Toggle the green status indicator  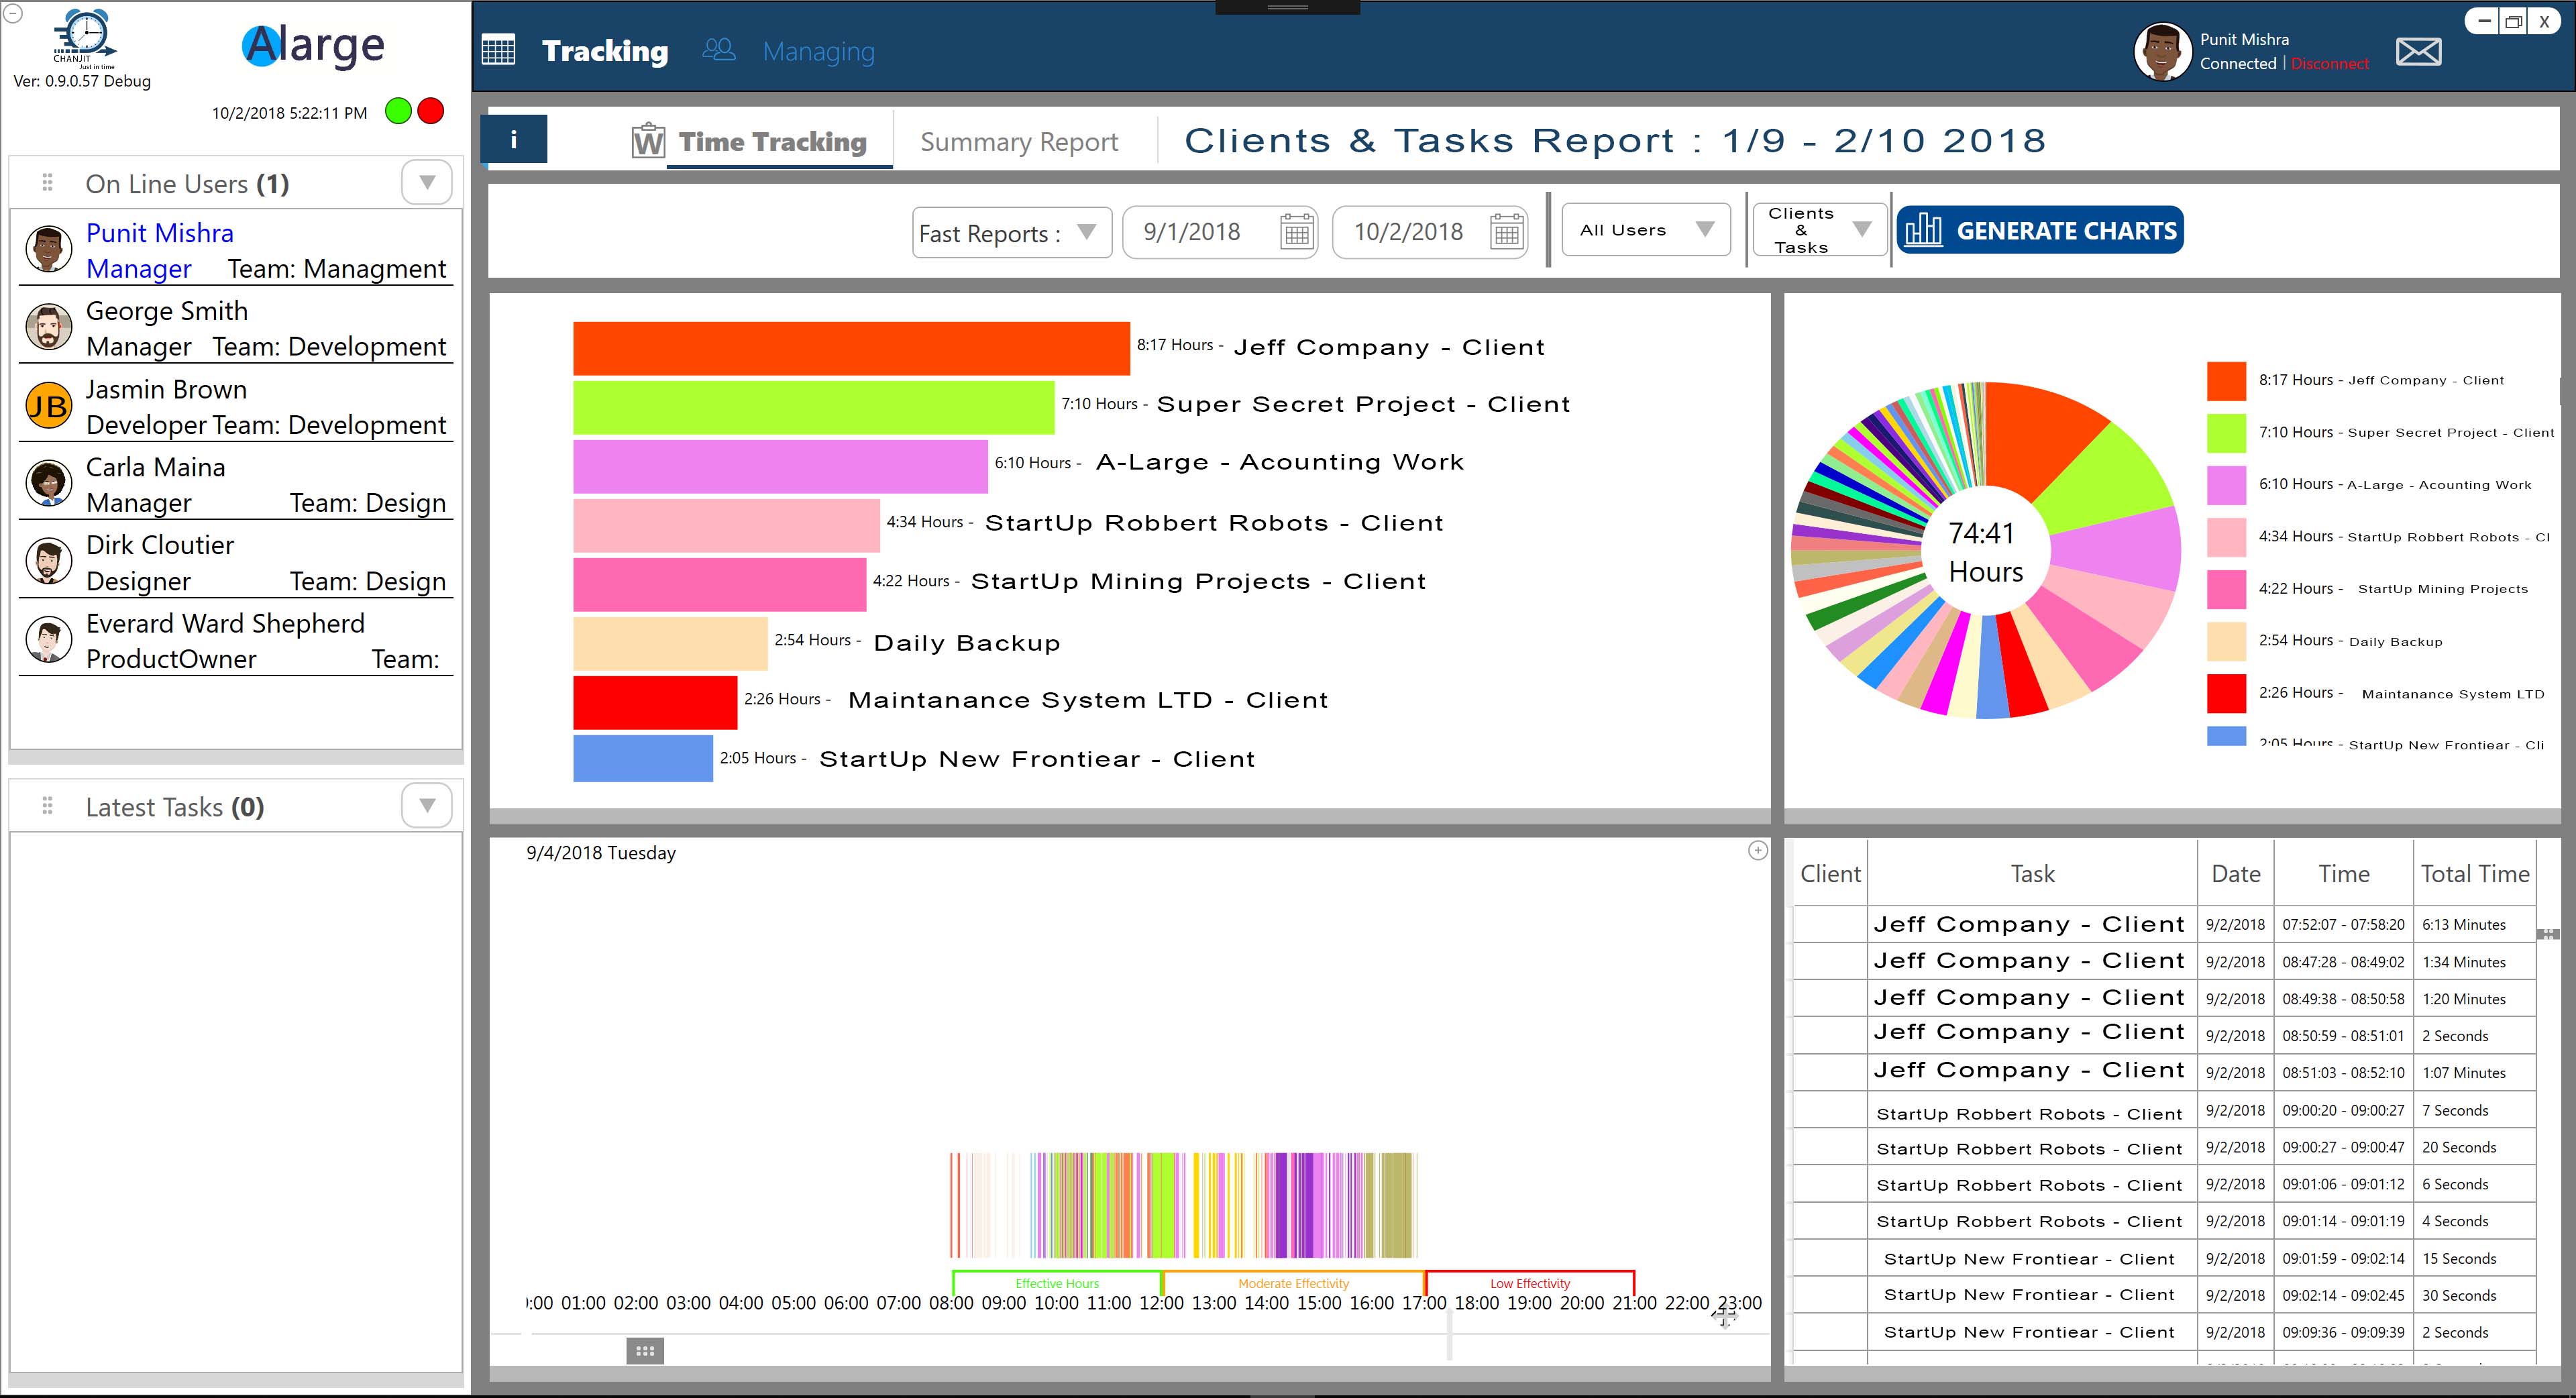(x=398, y=111)
